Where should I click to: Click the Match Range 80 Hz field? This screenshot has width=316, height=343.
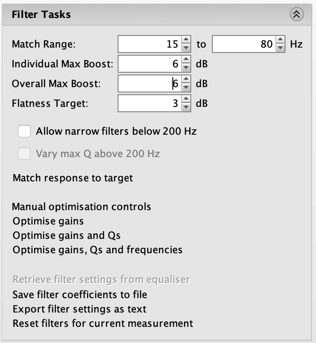(244, 44)
